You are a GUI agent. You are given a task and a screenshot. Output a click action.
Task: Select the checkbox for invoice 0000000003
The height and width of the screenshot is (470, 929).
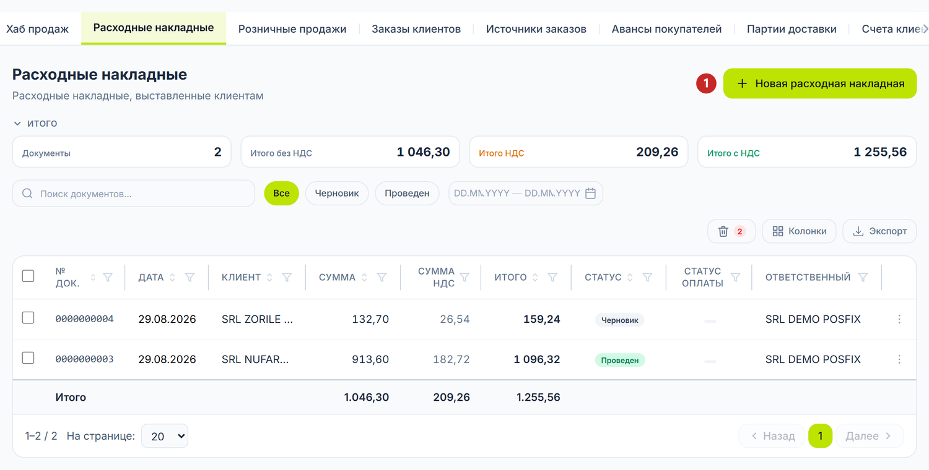pyautogui.click(x=28, y=357)
